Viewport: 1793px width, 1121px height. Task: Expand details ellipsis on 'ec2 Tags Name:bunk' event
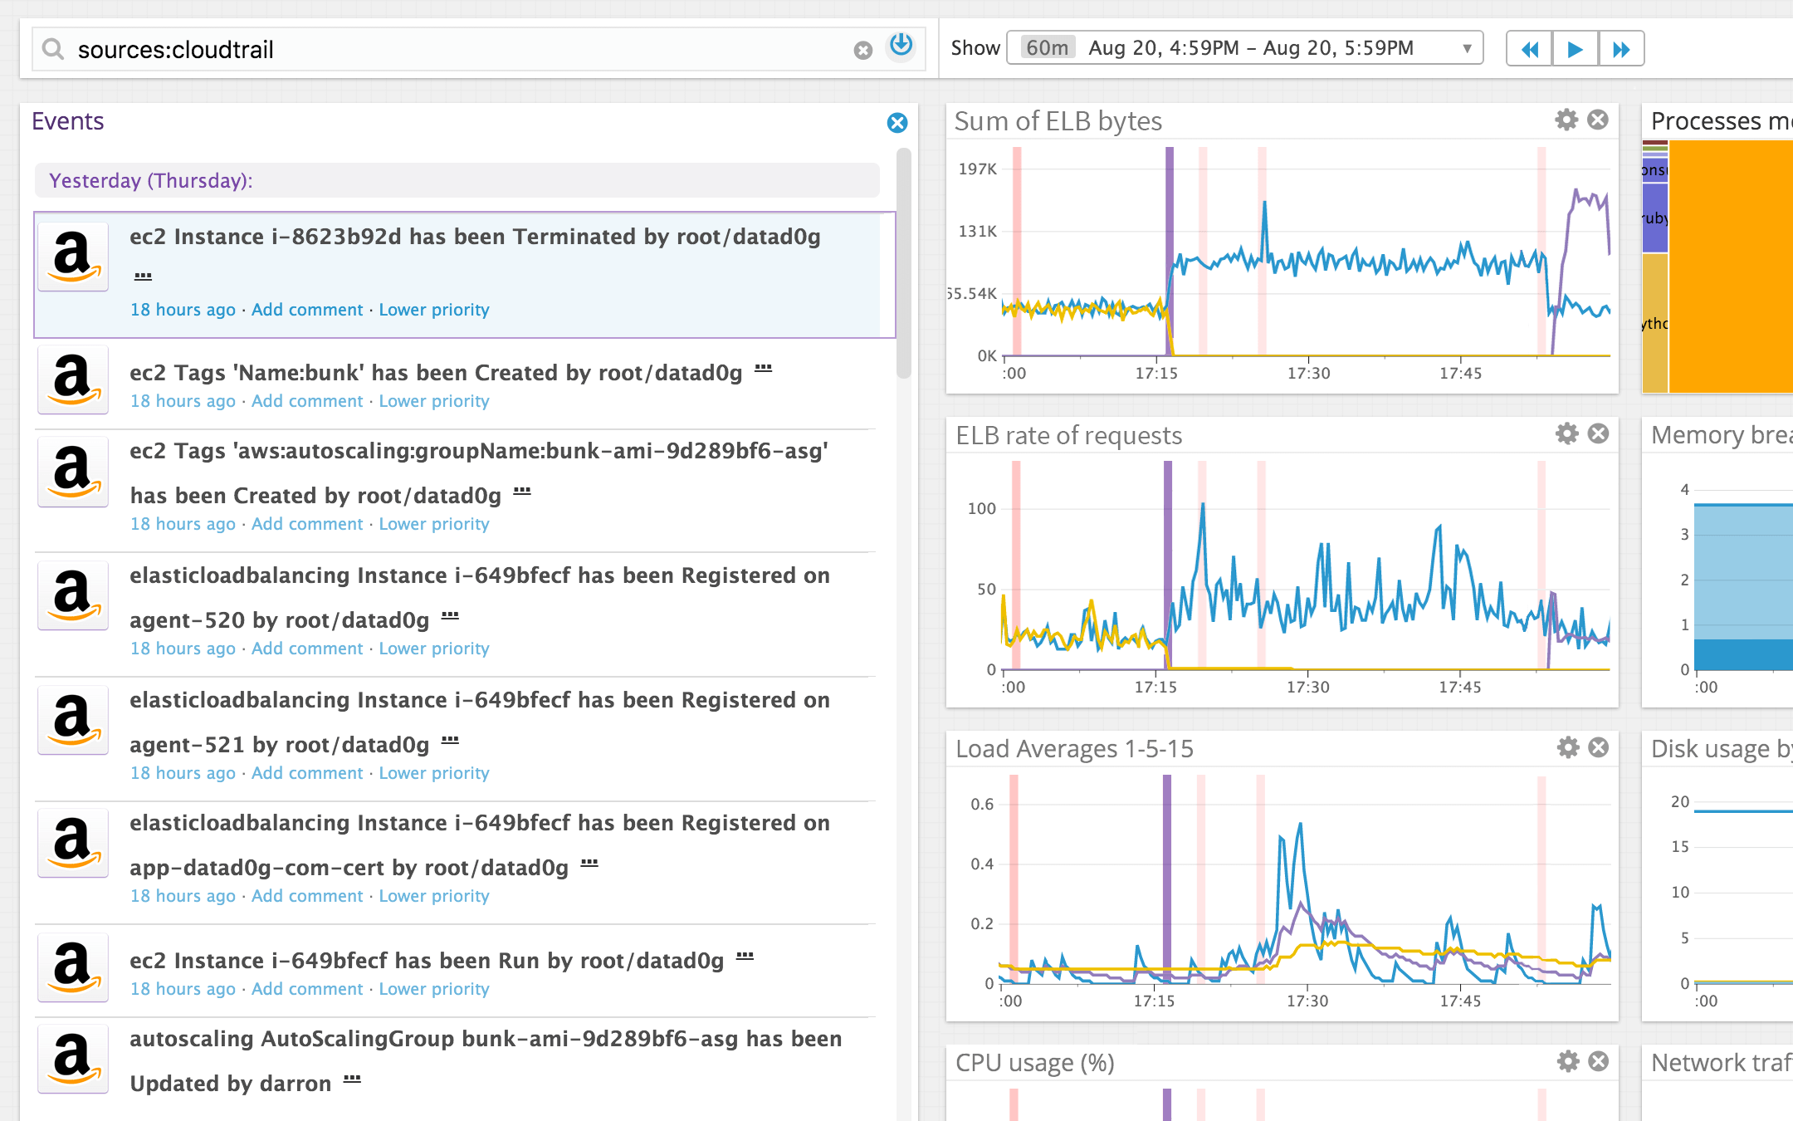click(763, 369)
